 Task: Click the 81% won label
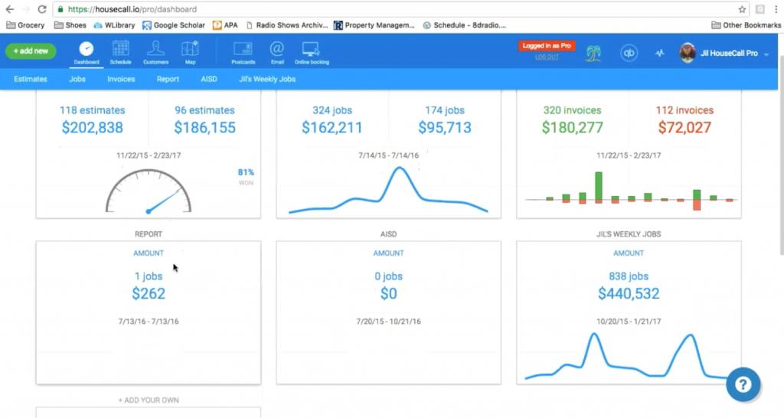[246, 177]
